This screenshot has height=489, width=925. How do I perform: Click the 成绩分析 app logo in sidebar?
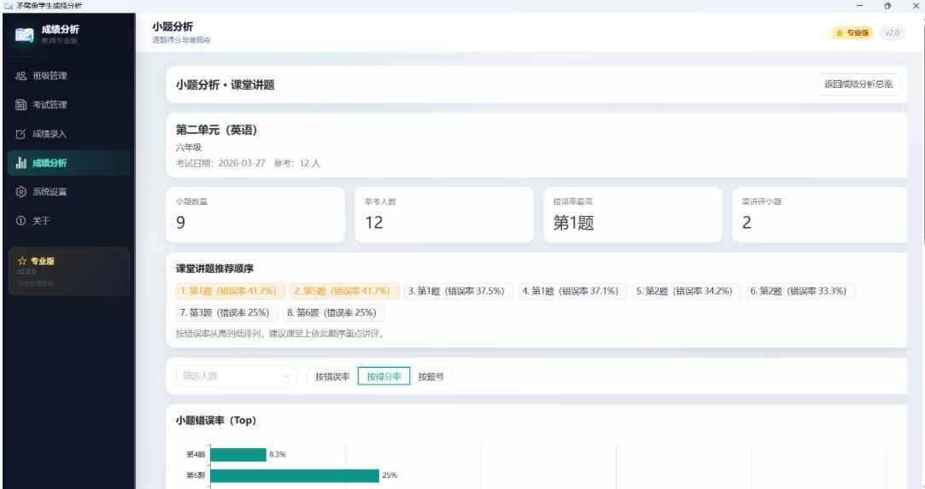pyautogui.click(x=24, y=35)
